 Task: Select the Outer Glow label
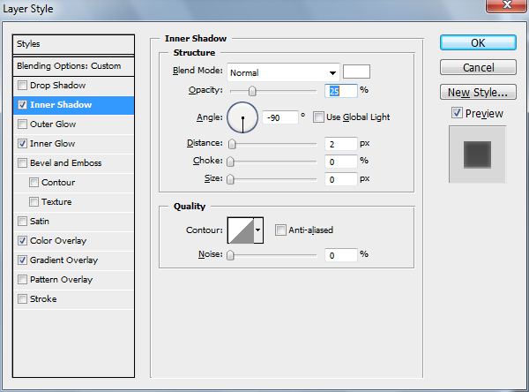click(53, 124)
